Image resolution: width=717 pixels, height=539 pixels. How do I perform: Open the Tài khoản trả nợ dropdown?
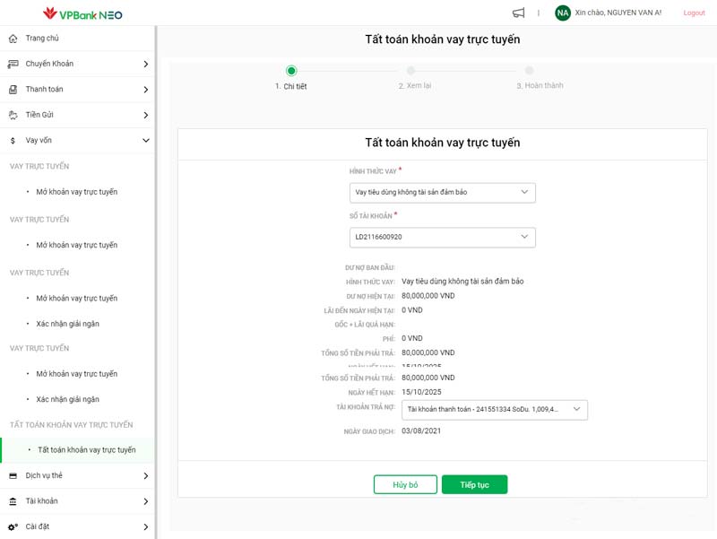[494, 410]
